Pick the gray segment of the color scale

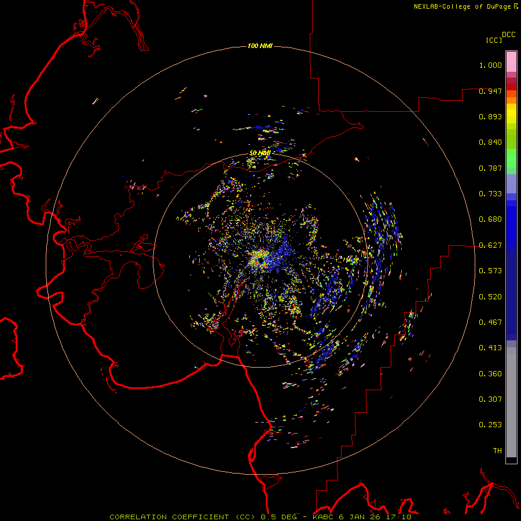pos(511,402)
